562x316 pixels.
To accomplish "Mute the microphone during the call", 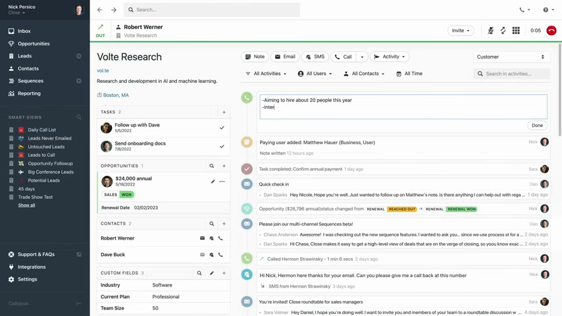I will (x=490, y=30).
